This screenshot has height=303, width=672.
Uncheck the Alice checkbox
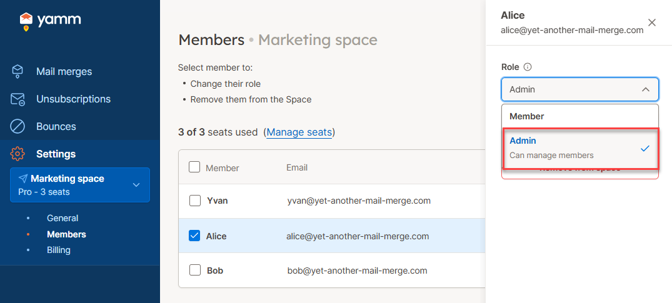194,236
